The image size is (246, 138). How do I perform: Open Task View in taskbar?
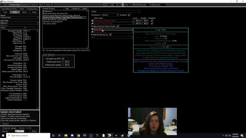pyautogui.click(x=60, y=135)
